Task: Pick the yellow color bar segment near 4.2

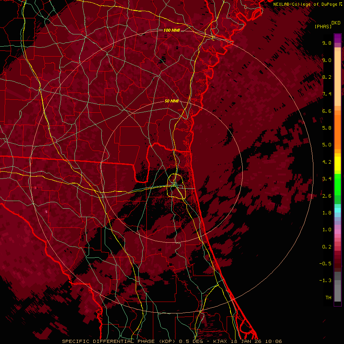Action: point(338,164)
